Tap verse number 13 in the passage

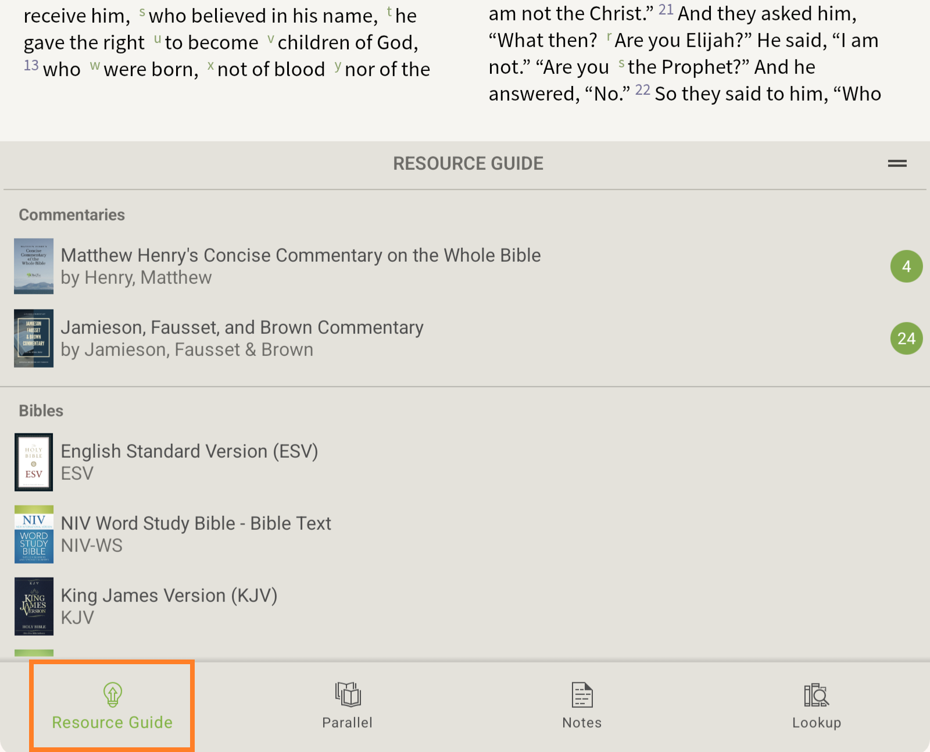(x=31, y=66)
